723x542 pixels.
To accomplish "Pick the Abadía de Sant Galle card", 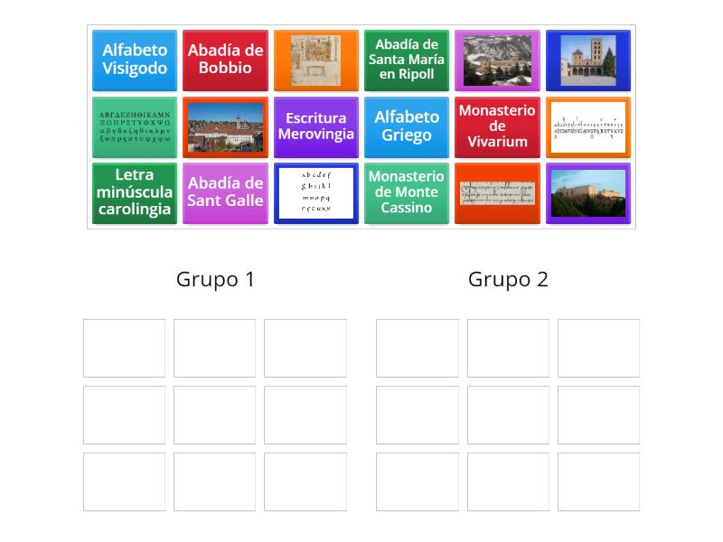I will (x=225, y=192).
